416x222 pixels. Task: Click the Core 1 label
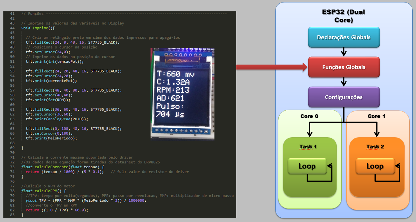(376, 116)
